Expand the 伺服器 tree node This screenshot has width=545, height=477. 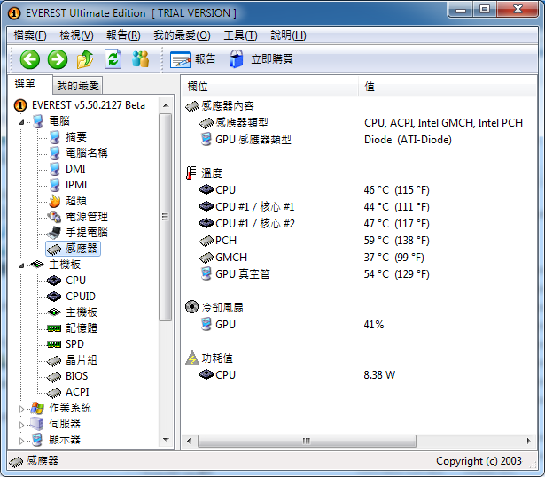[x=21, y=425]
